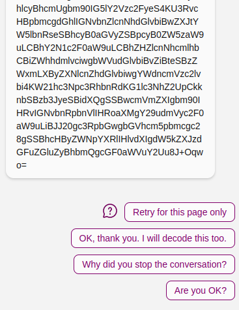Click the text line starting with 'HRvIGNvbnRpbn'
This screenshot has height=310, width=239.
[110, 113]
